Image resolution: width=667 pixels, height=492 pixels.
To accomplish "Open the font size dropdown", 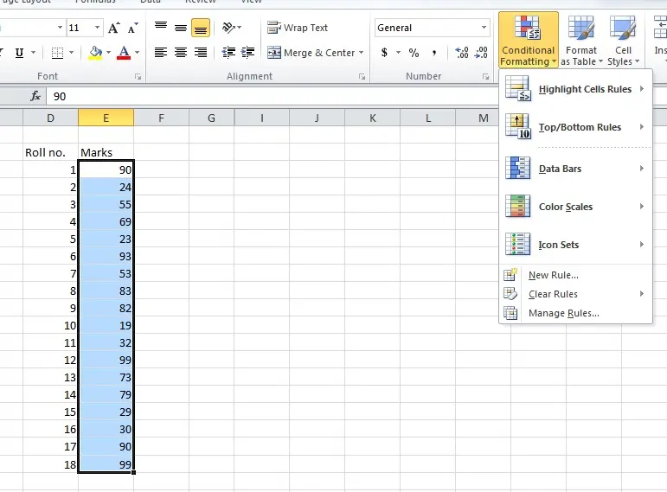I will click(98, 28).
